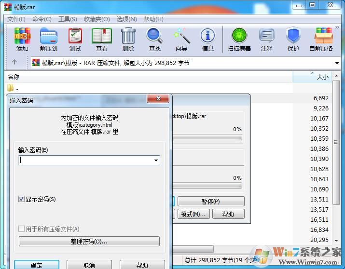
Task: Click the SFX (自解压格式) icon
Action: 321,39
